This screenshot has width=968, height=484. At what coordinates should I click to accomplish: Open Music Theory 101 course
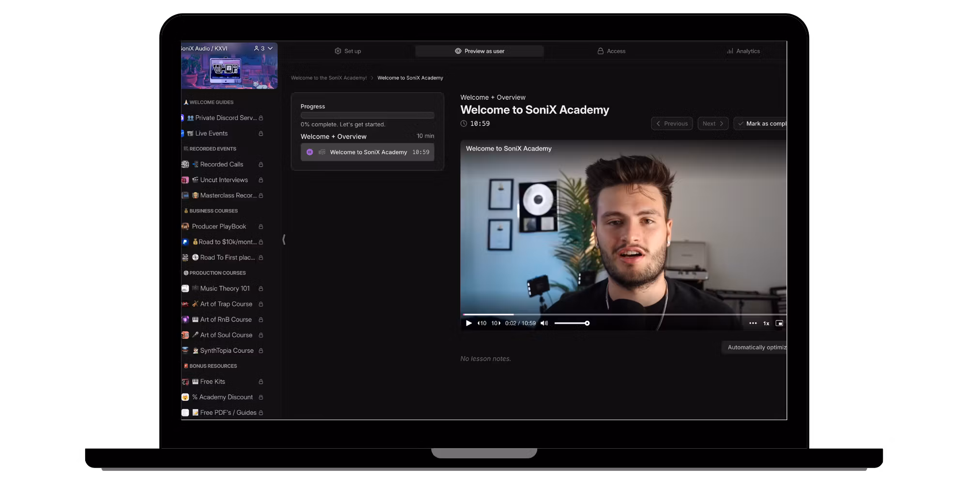click(x=225, y=288)
